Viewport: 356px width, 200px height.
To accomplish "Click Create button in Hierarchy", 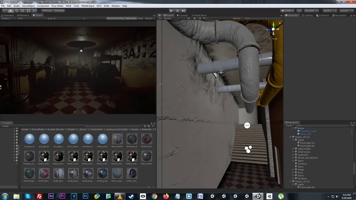I will [289, 126].
